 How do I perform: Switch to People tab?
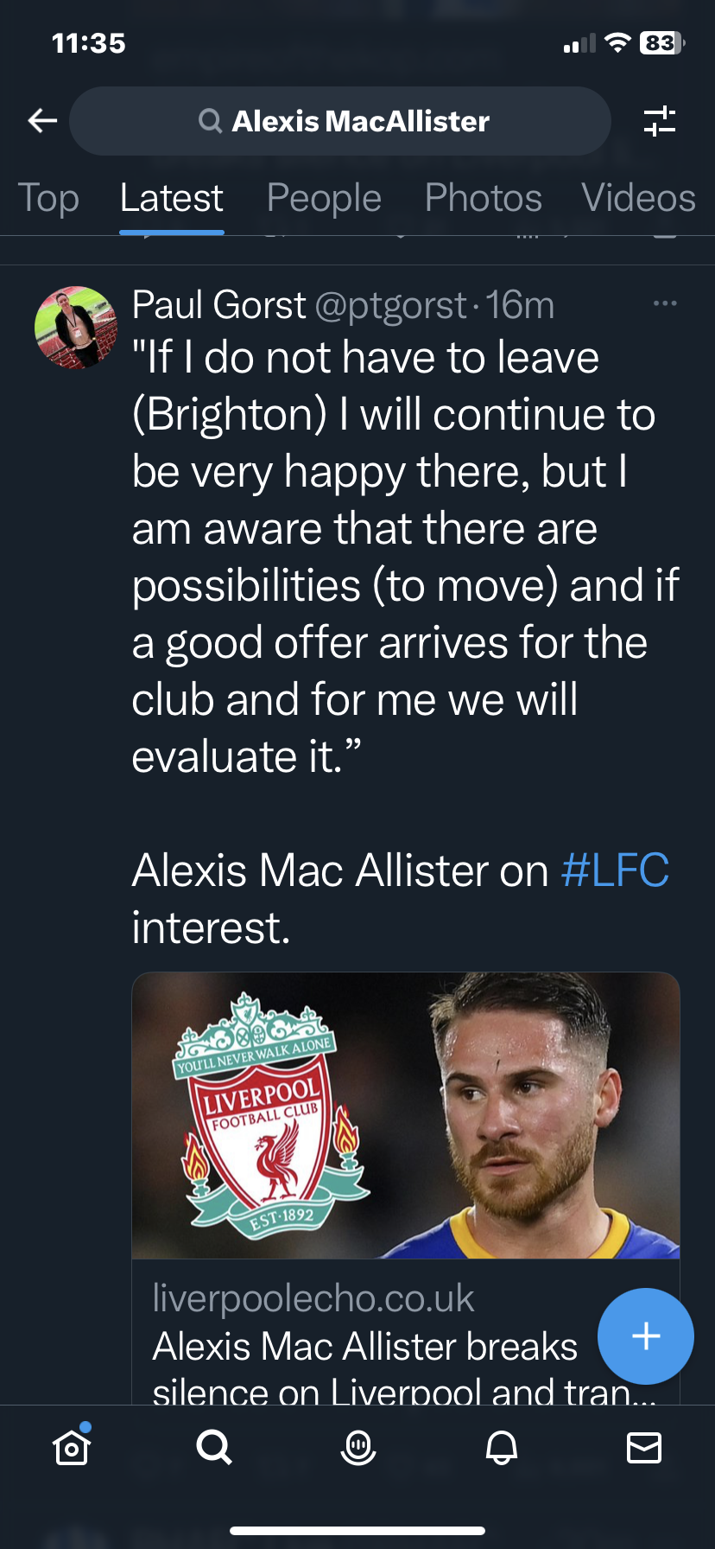[324, 198]
